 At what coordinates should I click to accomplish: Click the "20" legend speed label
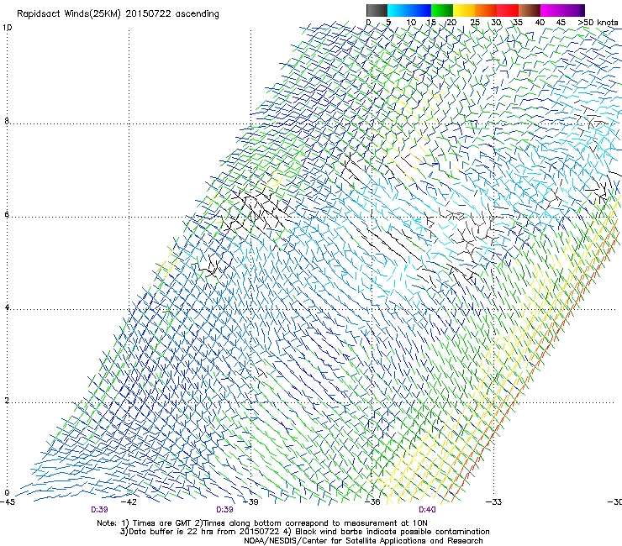pyautogui.click(x=452, y=23)
